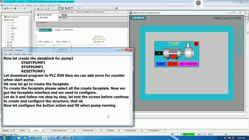Switch to the 6: Diagnostics tab
The height and width of the screenshot is (140, 249).
(x=130, y=131)
